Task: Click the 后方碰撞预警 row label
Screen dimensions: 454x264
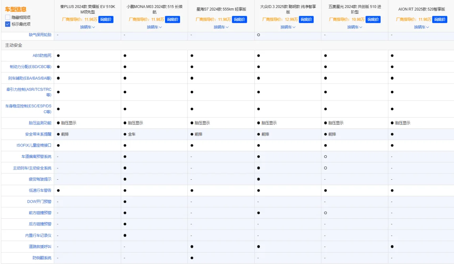Action: tap(40, 224)
